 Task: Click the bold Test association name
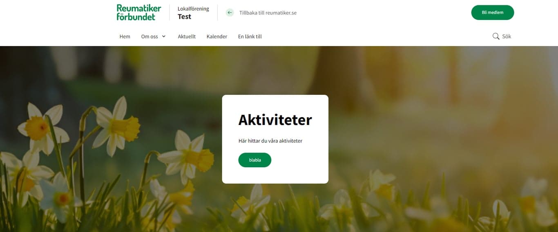point(184,17)
